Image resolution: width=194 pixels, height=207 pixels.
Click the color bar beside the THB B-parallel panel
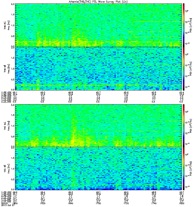coord(184,69)
